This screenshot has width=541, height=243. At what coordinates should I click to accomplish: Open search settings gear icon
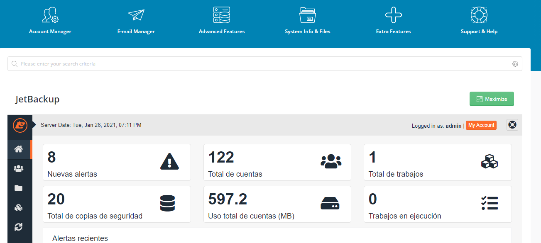515,64
